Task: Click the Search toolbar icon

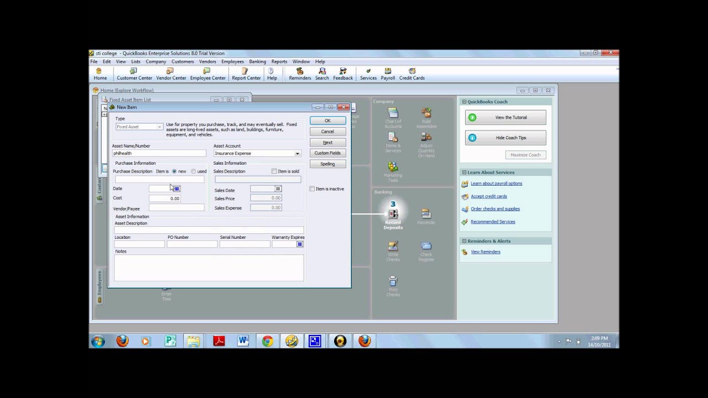Action: pyautogui.click(x=322, y=74)
